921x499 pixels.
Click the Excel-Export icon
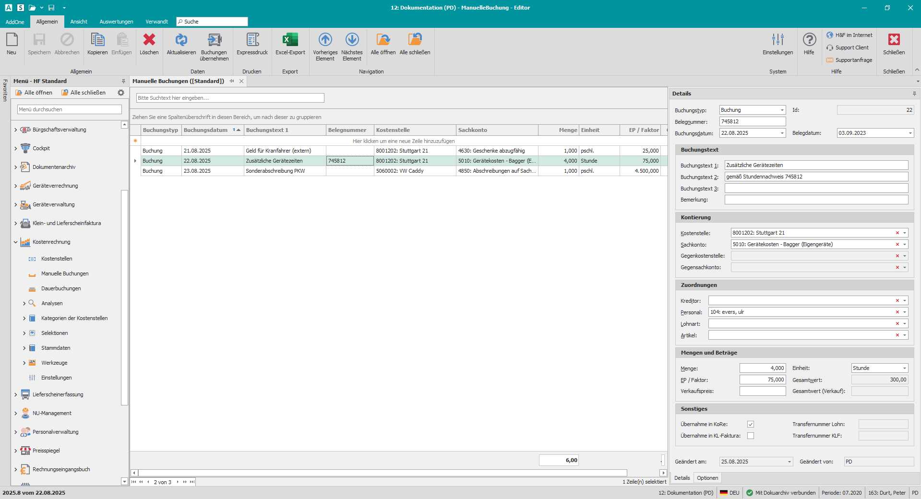(290, 40)
